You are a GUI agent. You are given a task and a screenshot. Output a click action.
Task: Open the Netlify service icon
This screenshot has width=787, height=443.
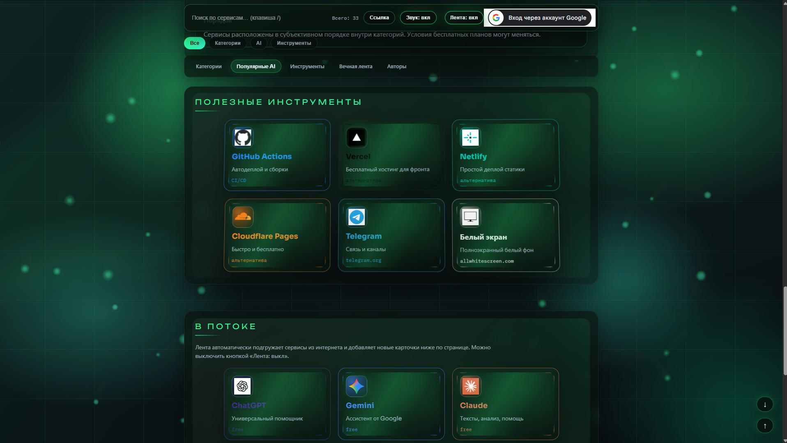click(x=471, y=138)
